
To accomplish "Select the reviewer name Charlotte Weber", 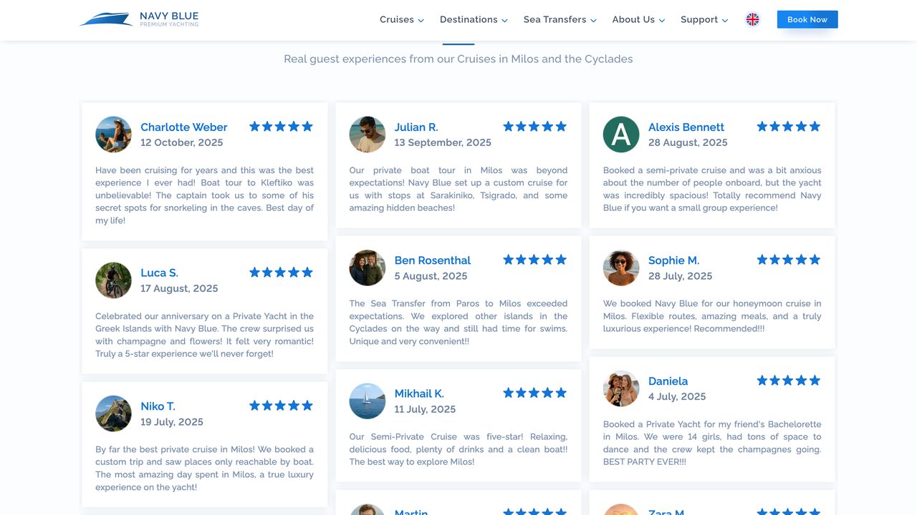I will tap(184, 127).
